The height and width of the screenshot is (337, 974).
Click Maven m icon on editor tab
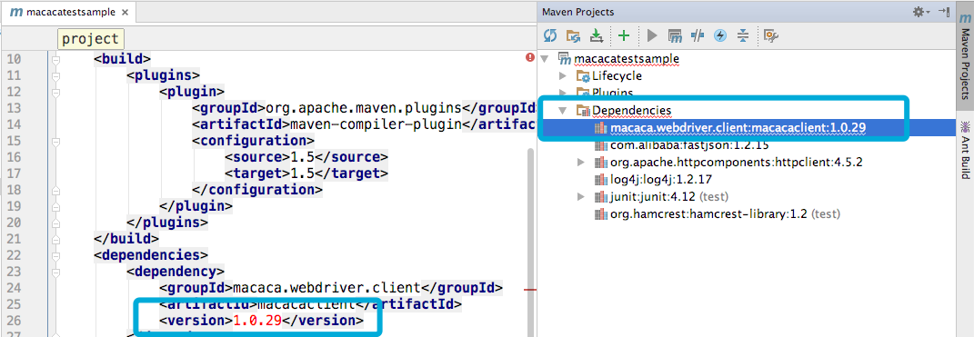coord(16,13)
